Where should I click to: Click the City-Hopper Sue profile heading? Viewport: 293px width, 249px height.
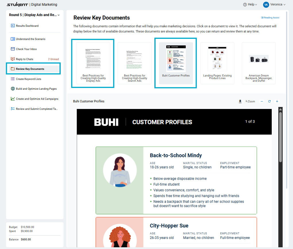169,226
